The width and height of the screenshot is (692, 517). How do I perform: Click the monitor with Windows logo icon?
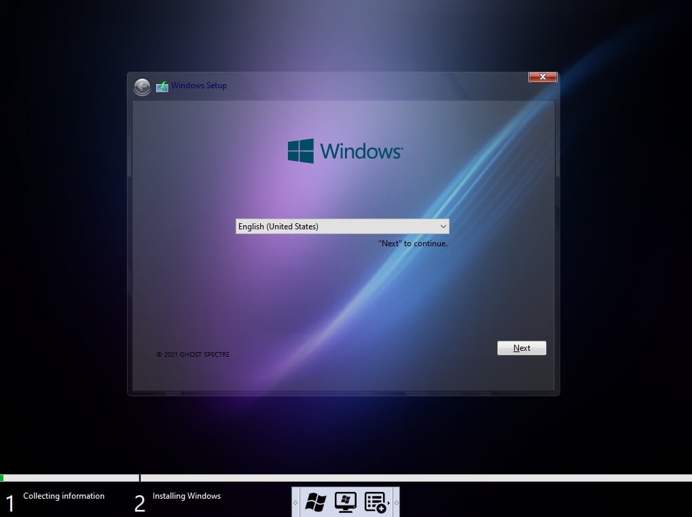(345, 502)
